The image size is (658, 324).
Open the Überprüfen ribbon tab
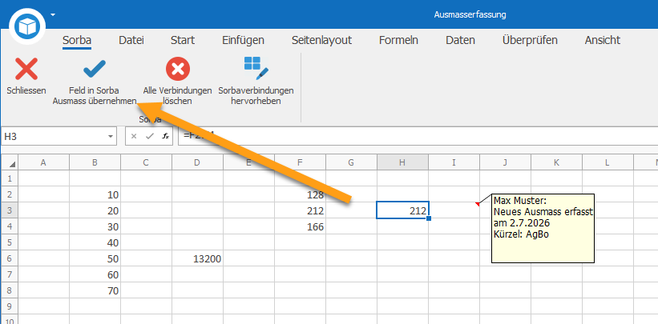(x=530, y=41)
